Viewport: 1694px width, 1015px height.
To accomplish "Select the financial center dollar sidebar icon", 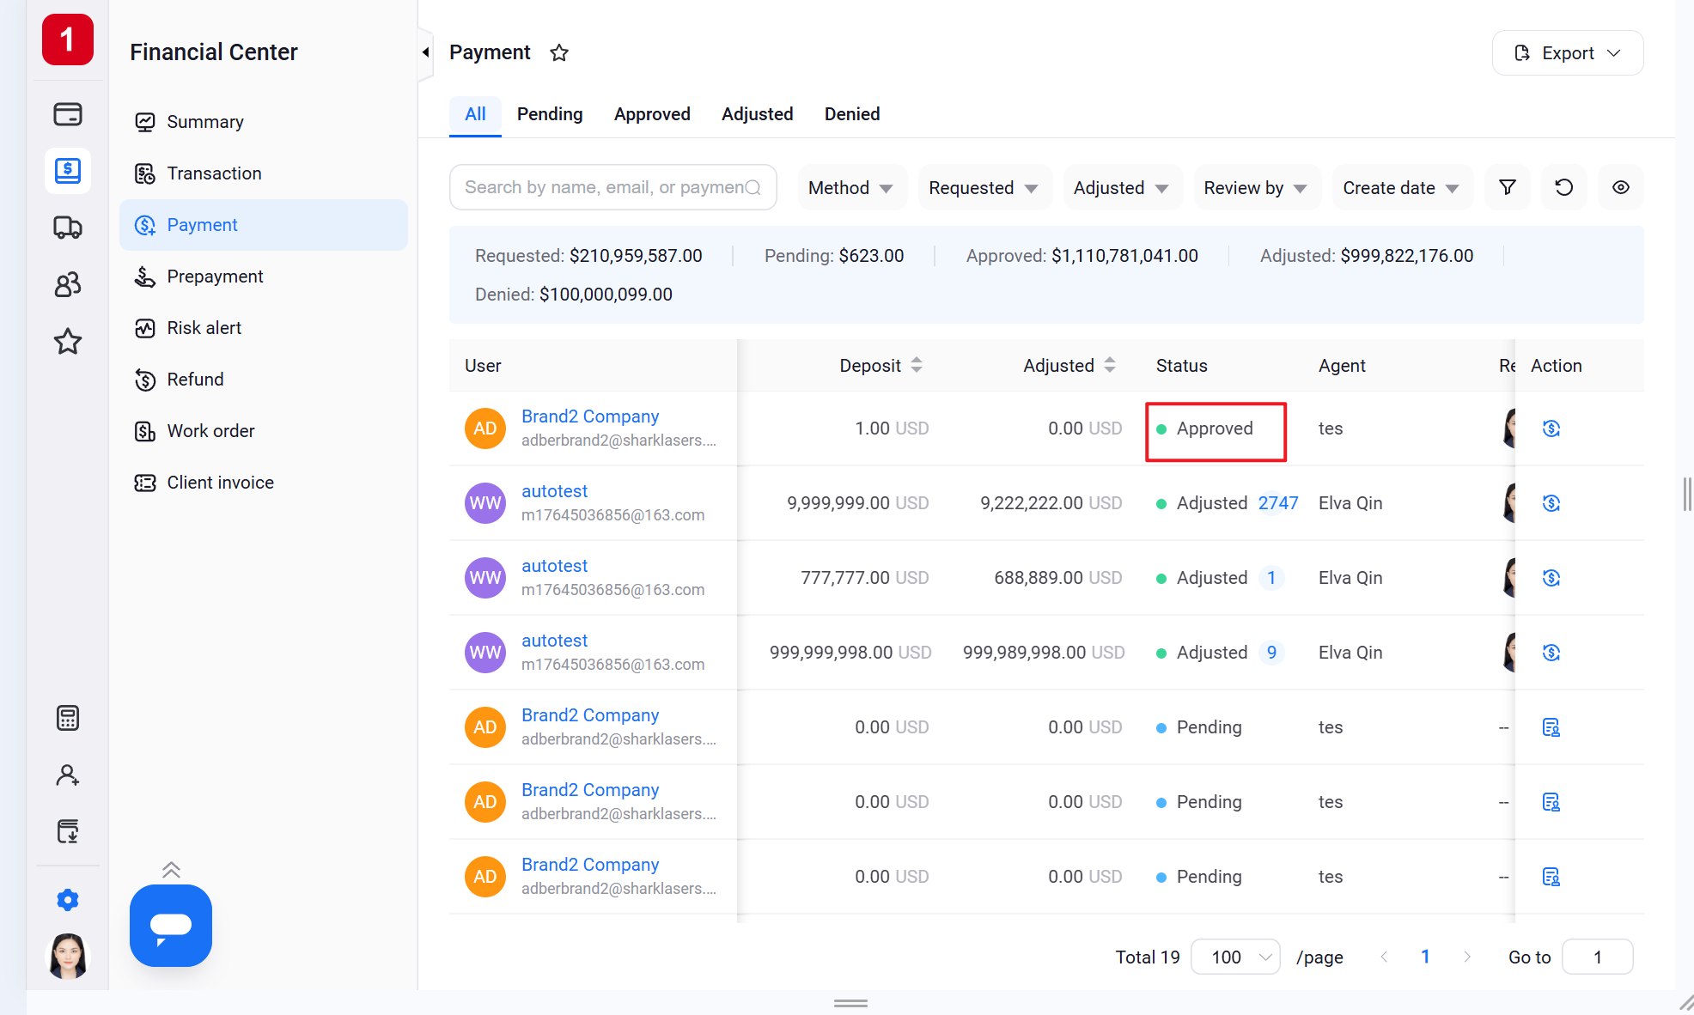I will pos(68,170).
